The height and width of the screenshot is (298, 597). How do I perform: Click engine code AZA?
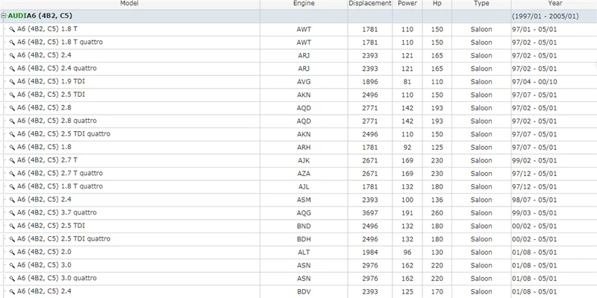pos(304,174)
